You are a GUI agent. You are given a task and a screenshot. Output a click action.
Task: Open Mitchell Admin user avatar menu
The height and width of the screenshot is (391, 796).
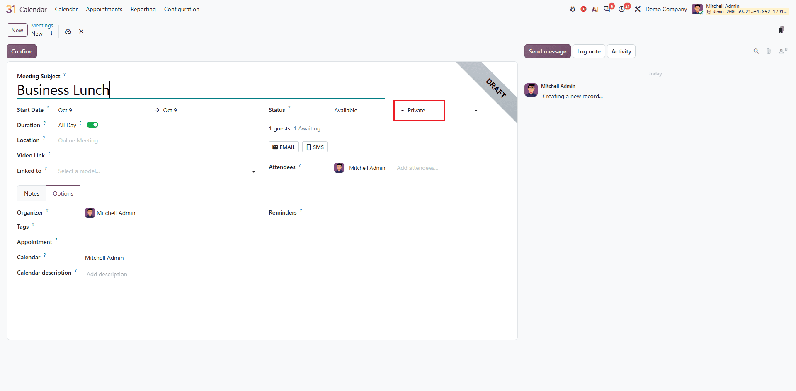[x=697, y=9]
